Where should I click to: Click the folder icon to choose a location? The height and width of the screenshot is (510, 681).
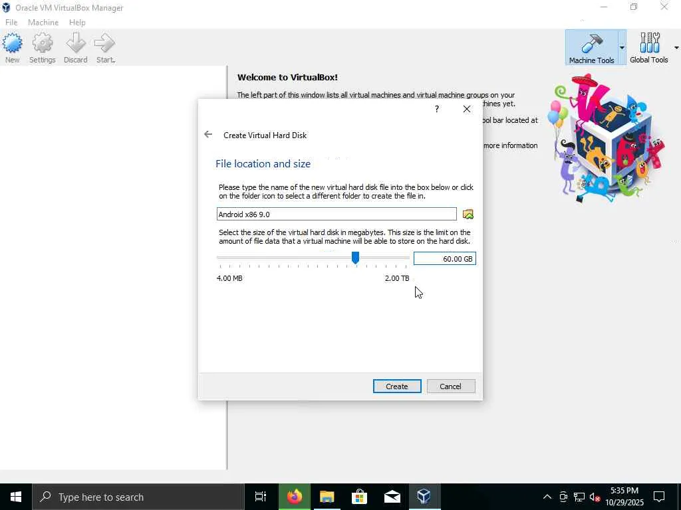(468, 214)
